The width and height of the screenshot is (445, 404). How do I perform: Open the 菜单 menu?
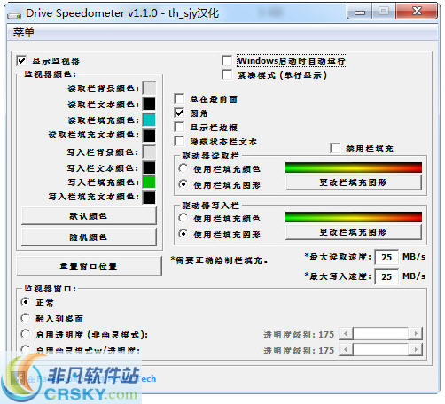[x=24, y=32]
